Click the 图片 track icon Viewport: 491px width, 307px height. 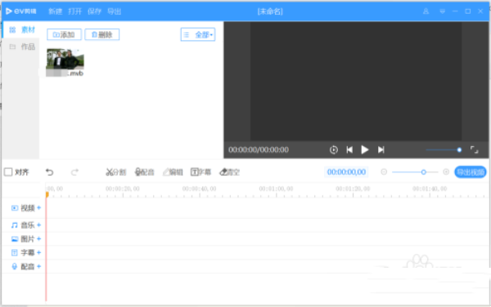click(15, 239)
